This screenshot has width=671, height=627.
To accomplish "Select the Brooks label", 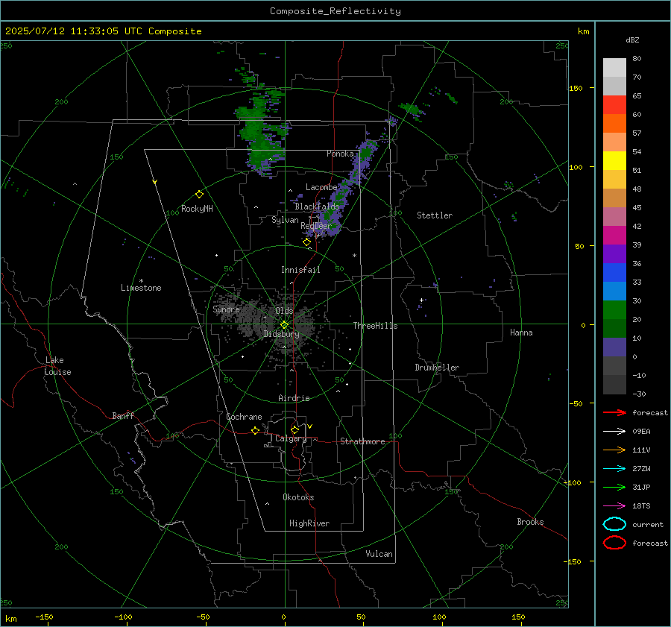I will pyautogui.click(x=530, y=522).
